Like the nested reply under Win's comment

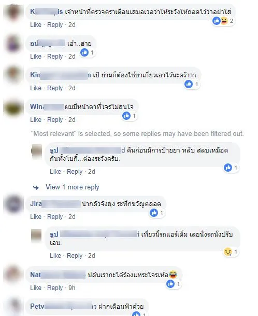pyautogui.click(x=55, y=172)
